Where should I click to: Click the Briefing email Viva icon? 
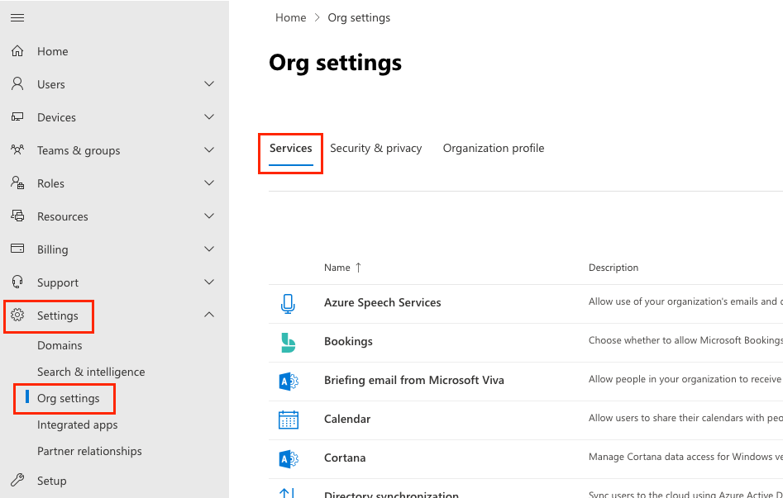tap(288, 382)
